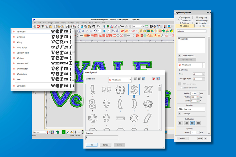This screenshot has width=236, height=157.
Task: Toggle the Preview checkbox
Action: (x=180, y=70)
